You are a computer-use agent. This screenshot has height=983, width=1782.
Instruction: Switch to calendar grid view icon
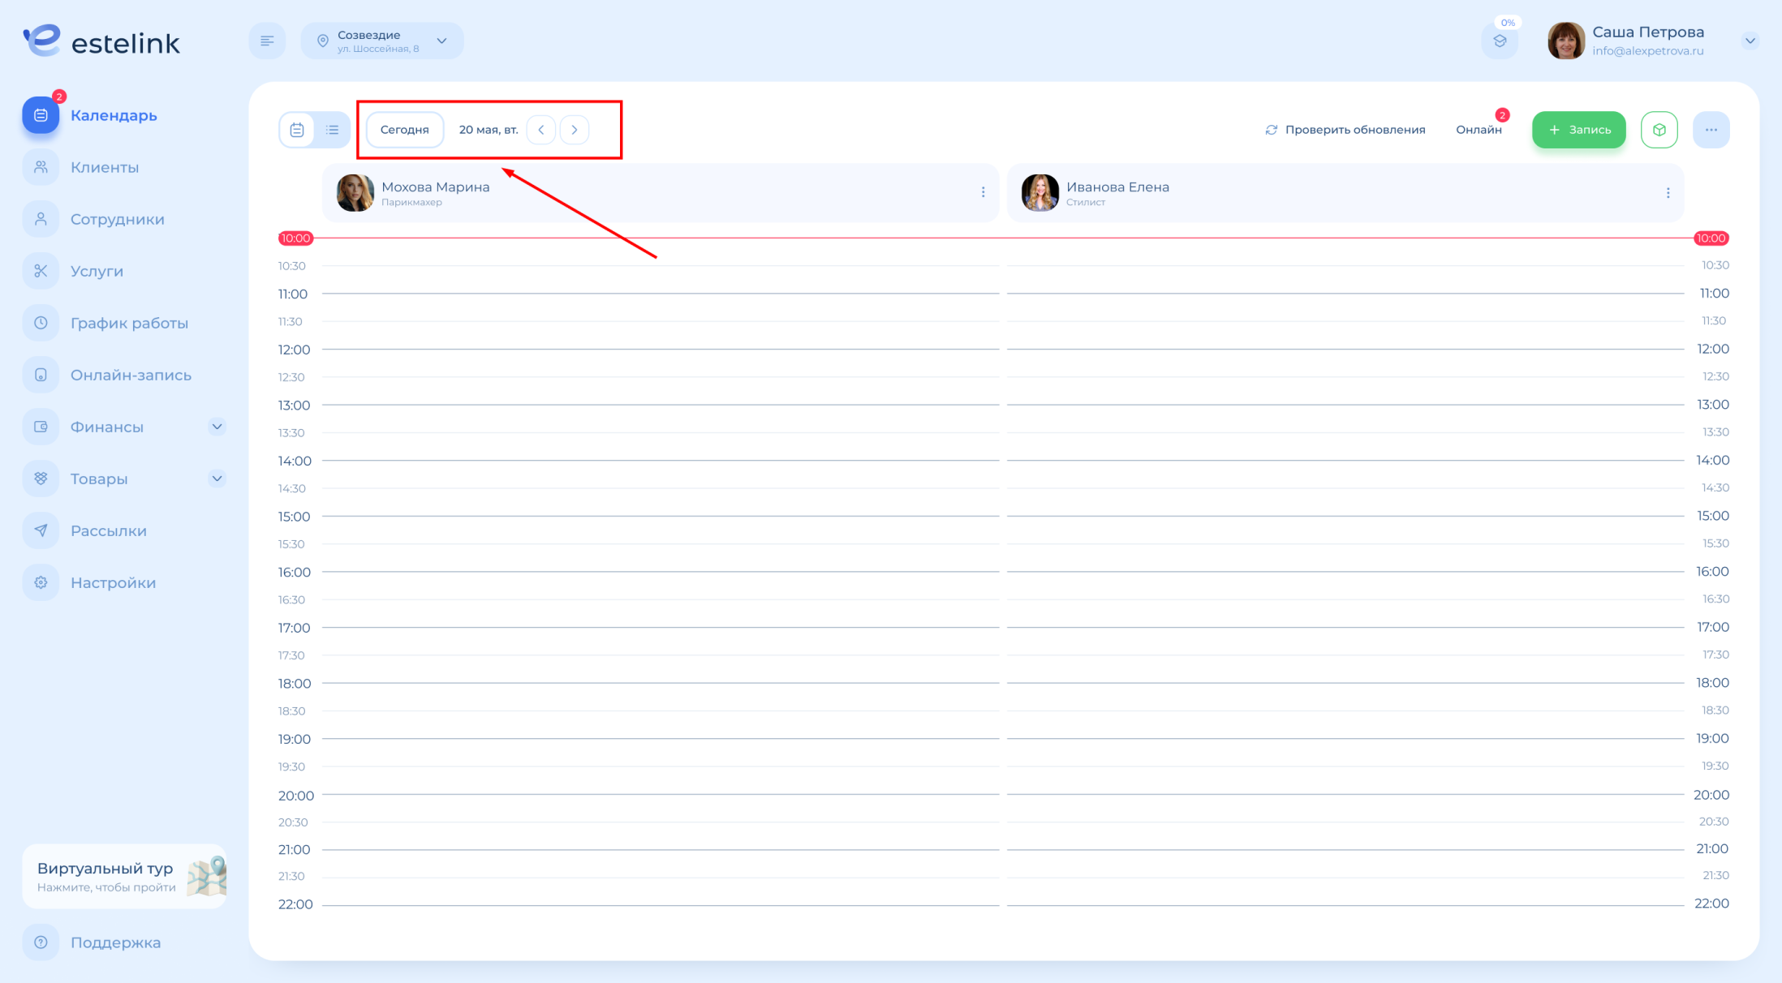point(297,130)
